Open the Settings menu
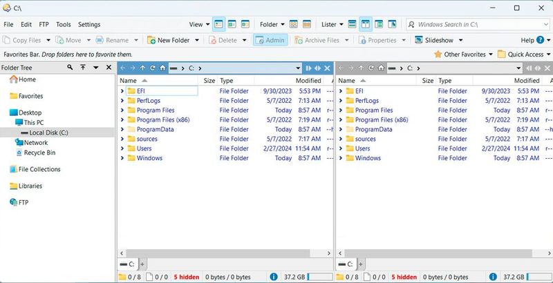This screenshot has height=283, width=553. click(x=89, y=24)
